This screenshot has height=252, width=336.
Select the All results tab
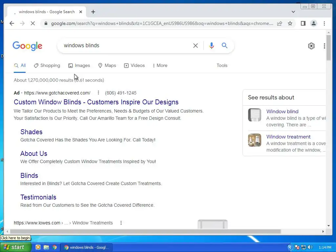pyautogui.click(x=20, y=66)
